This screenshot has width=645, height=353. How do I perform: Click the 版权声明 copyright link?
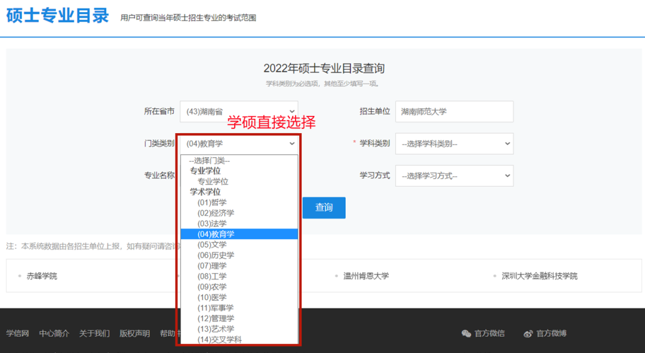134,334
